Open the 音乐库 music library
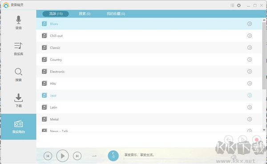Image resolution: width=267 pixels, height=164 pixels. [x=18, y=48]
